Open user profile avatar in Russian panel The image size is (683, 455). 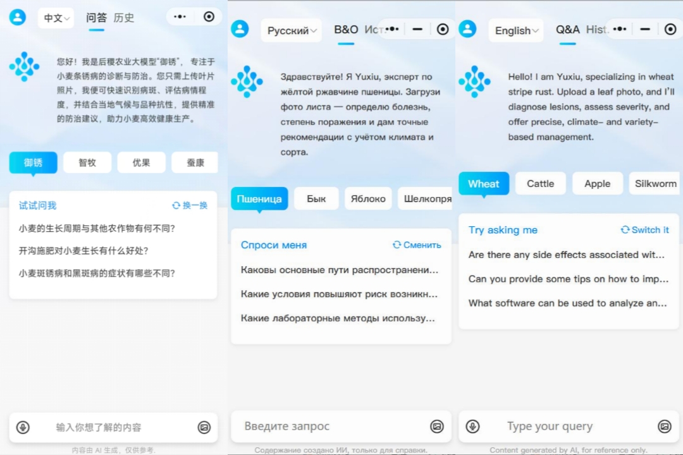(240, 29)
